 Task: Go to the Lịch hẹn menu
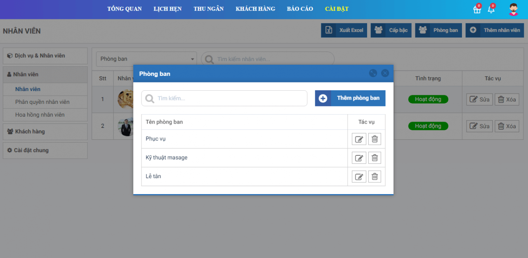[x=167, y=9]
